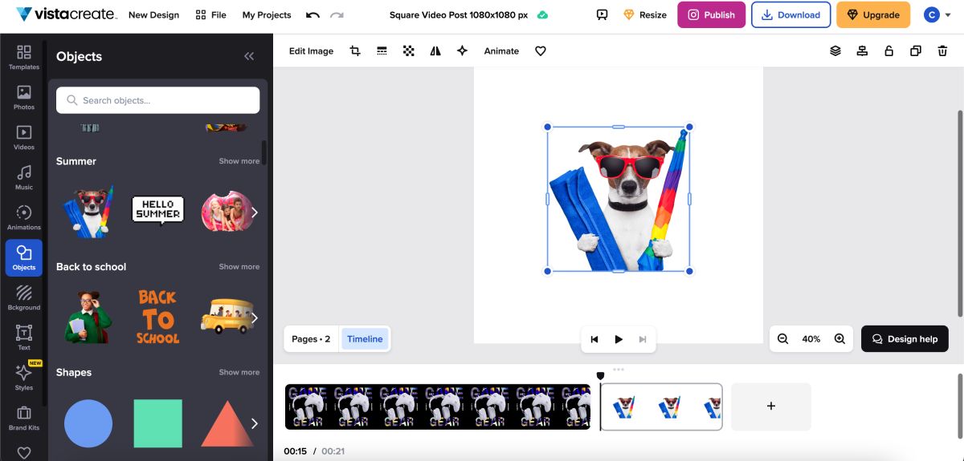Play the video preview

619,339
